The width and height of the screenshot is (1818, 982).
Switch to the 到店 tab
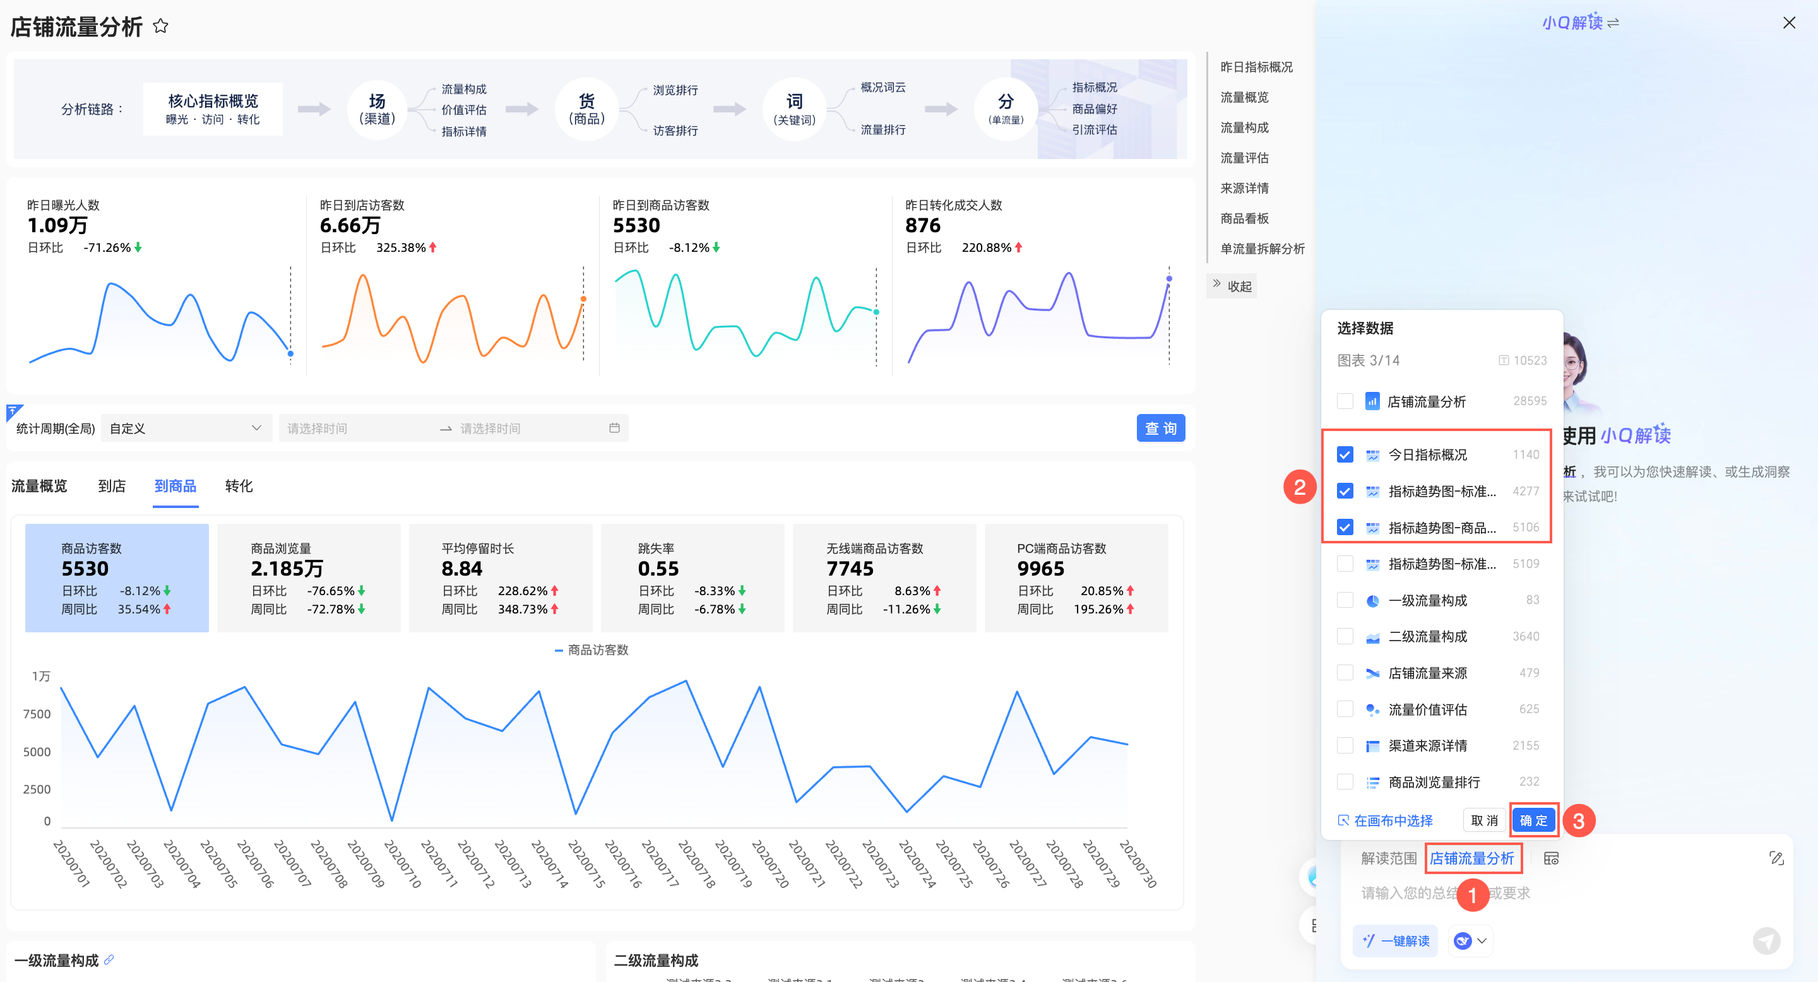coord(112,486)
